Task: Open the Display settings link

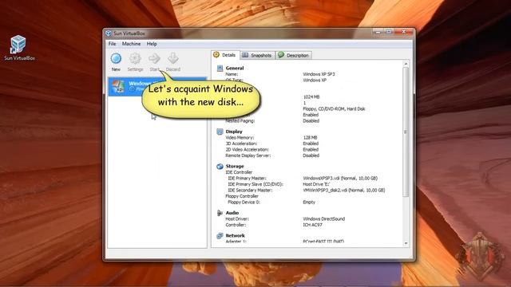Action: tap(234, 132)
